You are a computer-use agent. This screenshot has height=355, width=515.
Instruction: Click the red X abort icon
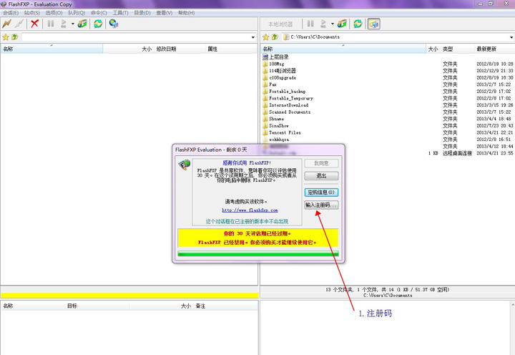click(x=34, y=24)
